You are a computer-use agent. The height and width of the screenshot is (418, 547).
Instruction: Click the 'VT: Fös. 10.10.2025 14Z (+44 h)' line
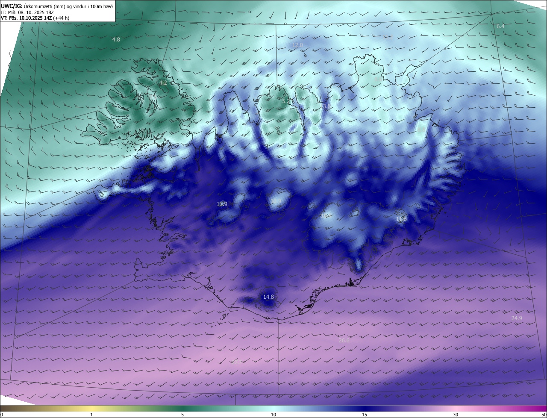(35, 18)
